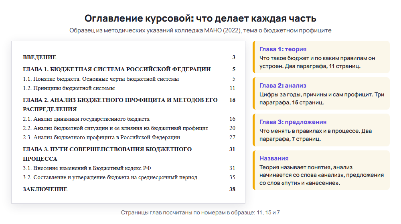Screen dimensions: 401x224
Task: Click '2.1. Анализ динамики государственного бюджета'
Action: [x=86, y=119]
